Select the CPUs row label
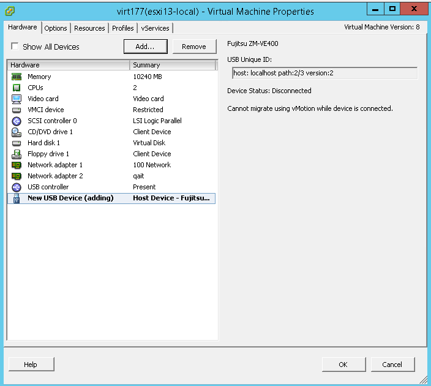This screenshot has height=386, width=431. point(36,88)
